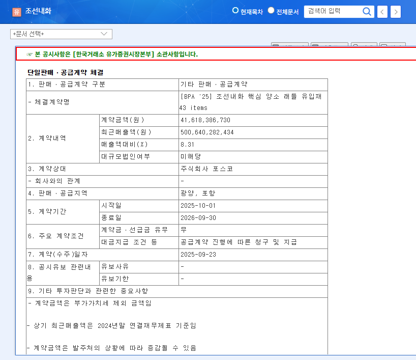The height and width of the screenshot is (360, 416).
Task: Click the 1. 판매ㆍ공급계약 구분 row label
Action: (102, 85)
